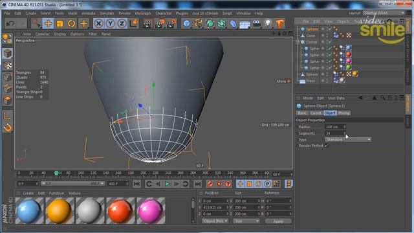The height and width of the screenshot is (233, 414).
Task: Select the Texture mode checkered icon
Action: tap(8, 65)
